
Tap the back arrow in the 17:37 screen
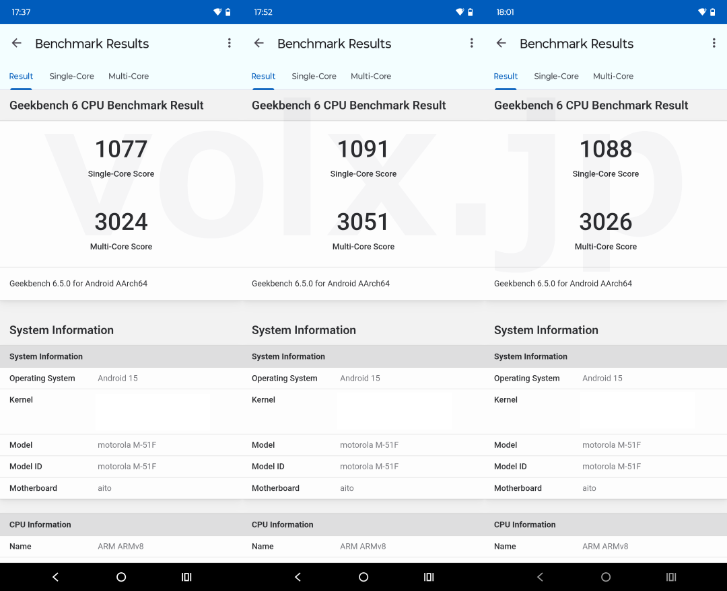[17, 43]
